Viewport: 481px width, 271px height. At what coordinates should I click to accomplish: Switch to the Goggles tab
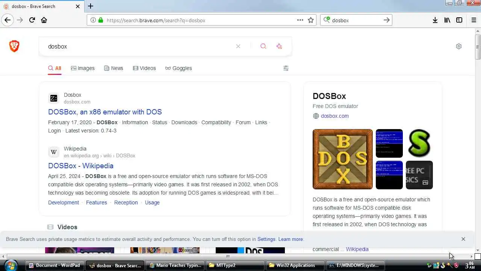click(x=178, y=68)
